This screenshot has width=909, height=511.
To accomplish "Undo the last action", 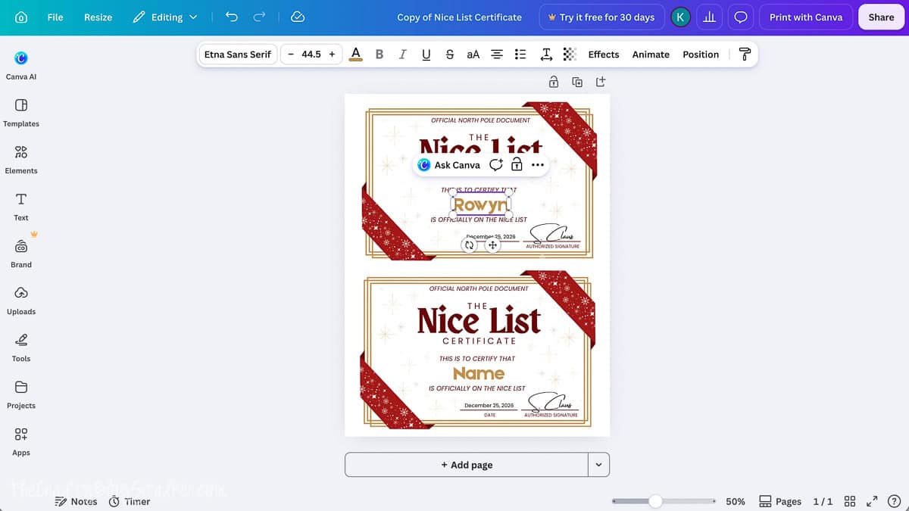I will click(x=232, y=17).
